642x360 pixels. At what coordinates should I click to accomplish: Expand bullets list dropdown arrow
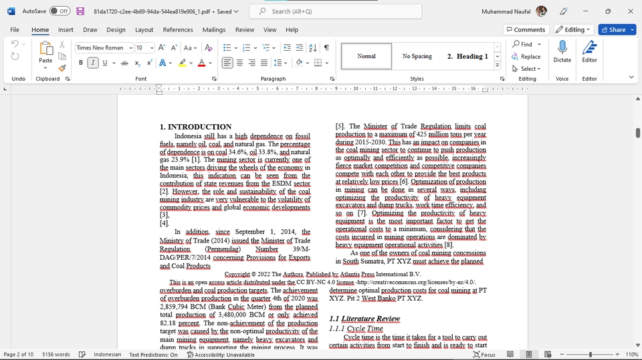(x=236, y=48)
